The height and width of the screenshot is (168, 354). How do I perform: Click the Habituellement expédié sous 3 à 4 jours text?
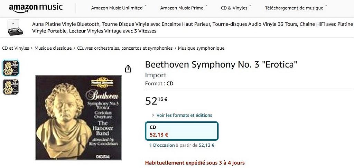(195, 162)
